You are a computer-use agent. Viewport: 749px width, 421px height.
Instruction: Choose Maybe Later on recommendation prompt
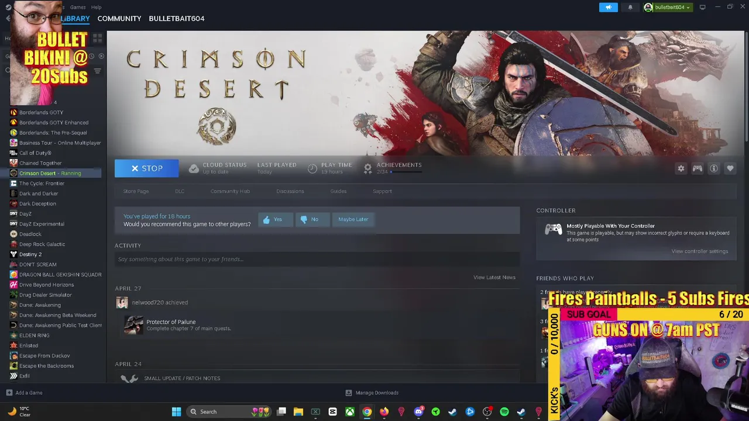coord(353,219)
